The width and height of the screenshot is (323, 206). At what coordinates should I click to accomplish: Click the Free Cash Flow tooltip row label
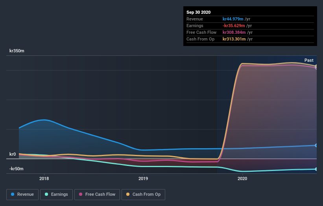click(201, 32)
